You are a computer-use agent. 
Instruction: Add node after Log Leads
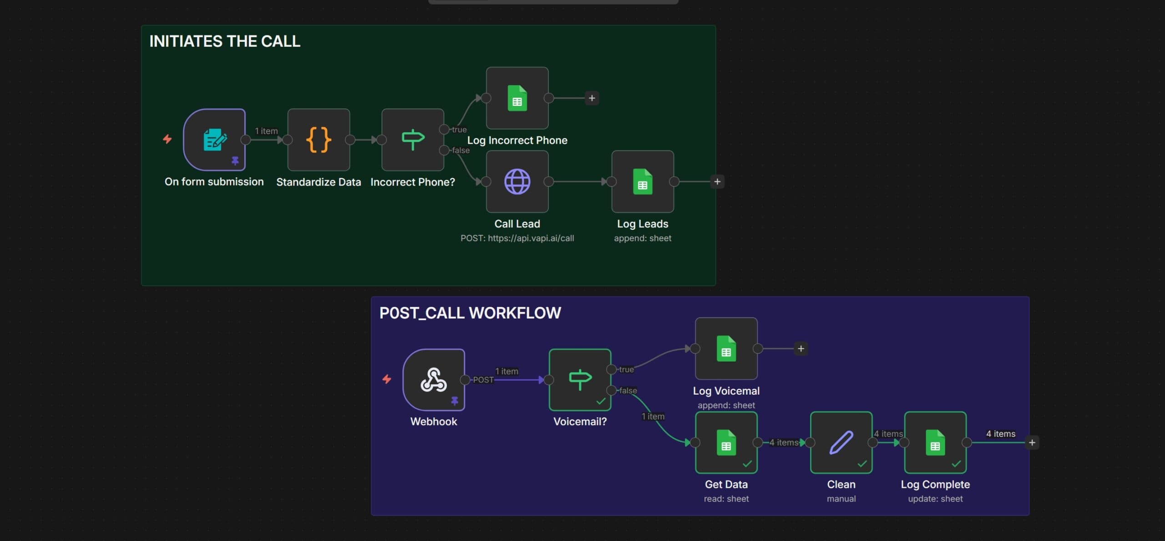tap(717, 181)
